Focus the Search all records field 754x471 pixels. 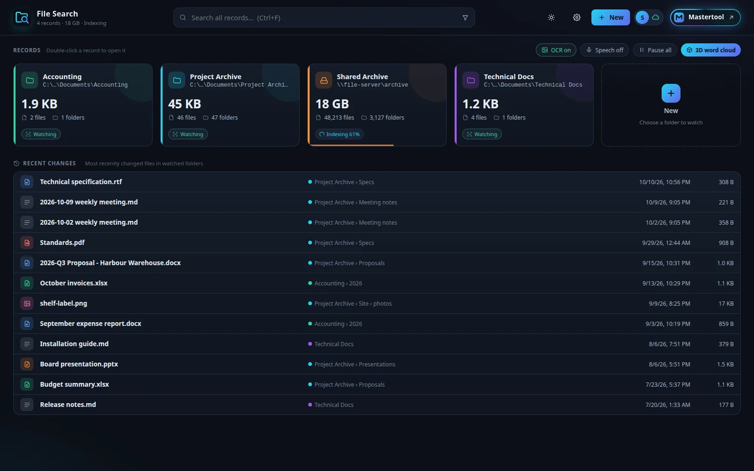tap(324, 17)
